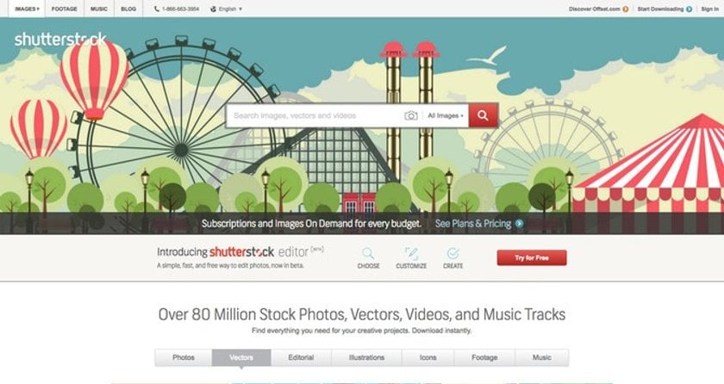Click the CUSTOMIZE label
The image size is (724, 384).
tap(411, 266)
